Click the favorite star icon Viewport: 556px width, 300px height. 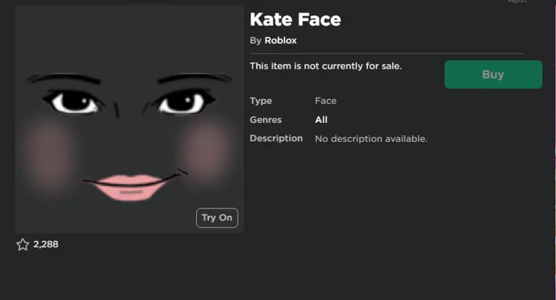(22, 244)
